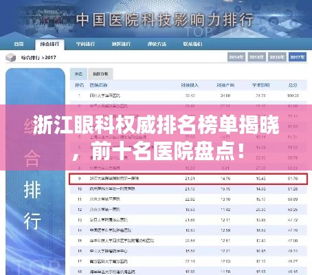Open the rank 1 hospital 四川大学华西医院

point(105,96)
